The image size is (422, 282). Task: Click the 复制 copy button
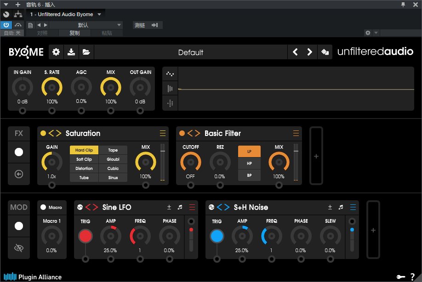click(x=74, y=33)
